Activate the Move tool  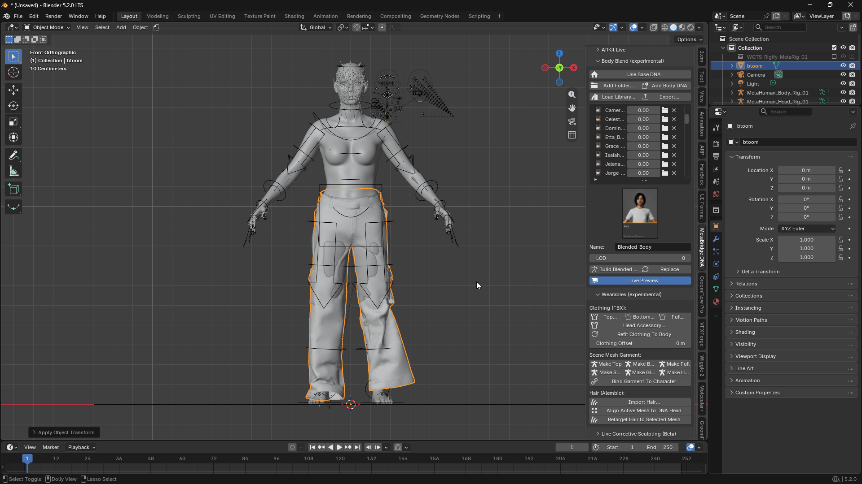coord(13,90)
